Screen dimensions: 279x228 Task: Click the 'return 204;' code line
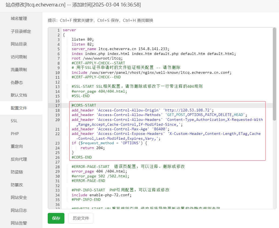(92, 148)
